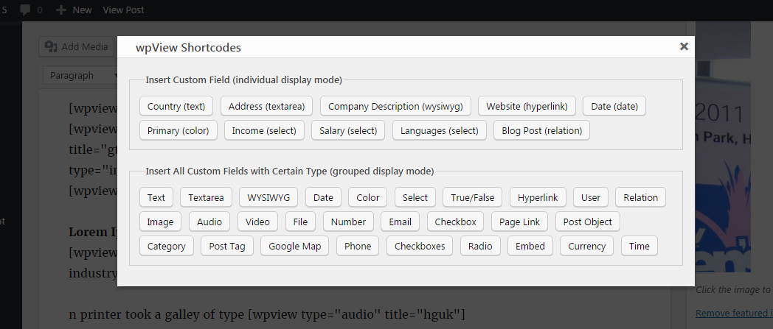
Task: Insert all Post Object fields
Action: pyautogui.click(x=588, y=222)
